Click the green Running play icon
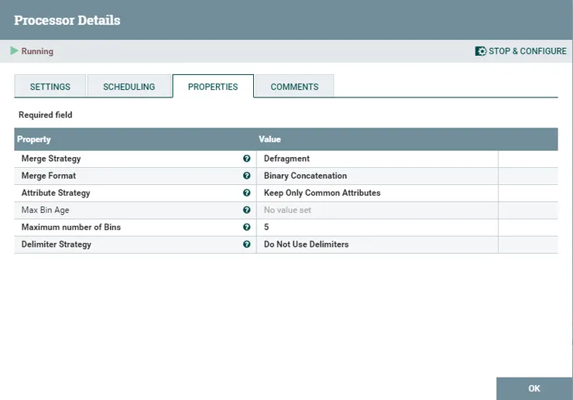573x400 pixels. click(14, 51)
